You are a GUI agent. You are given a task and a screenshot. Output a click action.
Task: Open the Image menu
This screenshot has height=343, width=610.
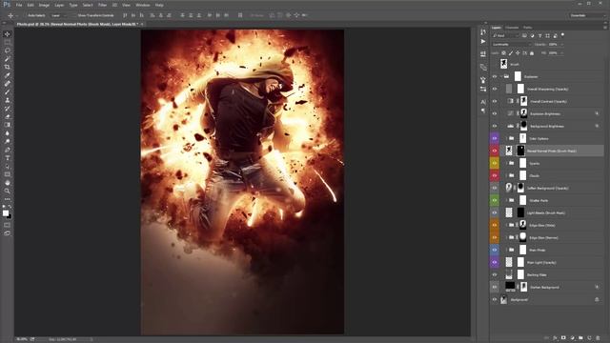(x=44, y=5)
